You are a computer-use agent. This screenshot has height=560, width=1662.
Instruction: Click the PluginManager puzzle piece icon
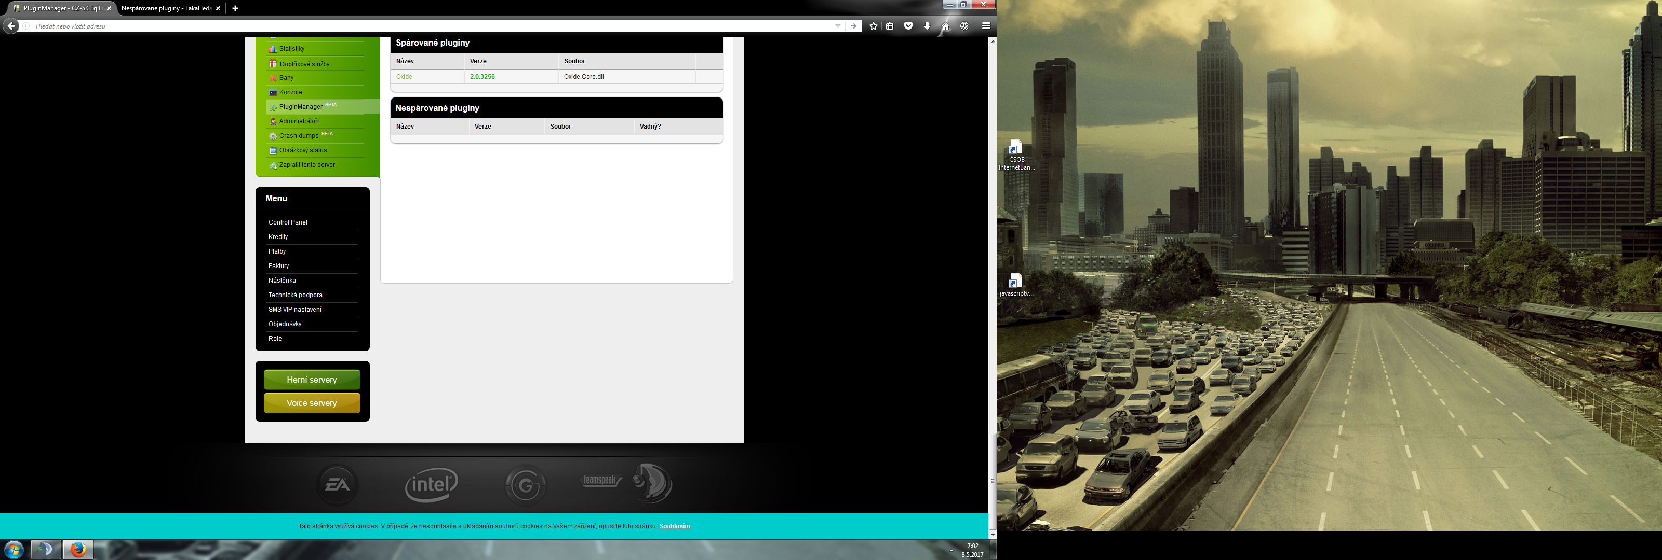273,107
